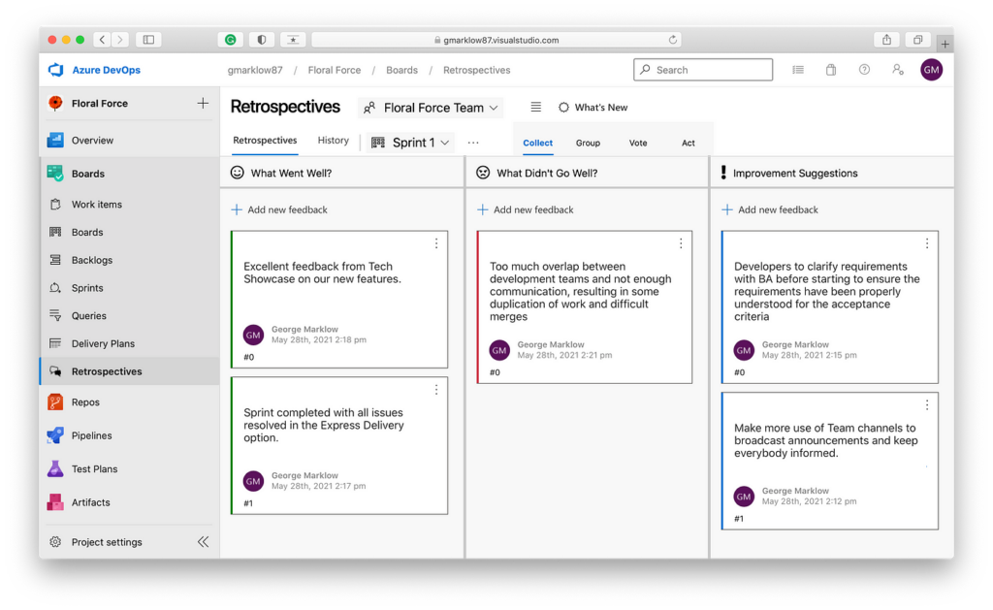
Task: Select Test Plans in the sidebar
Action: (x=91, y=468)
